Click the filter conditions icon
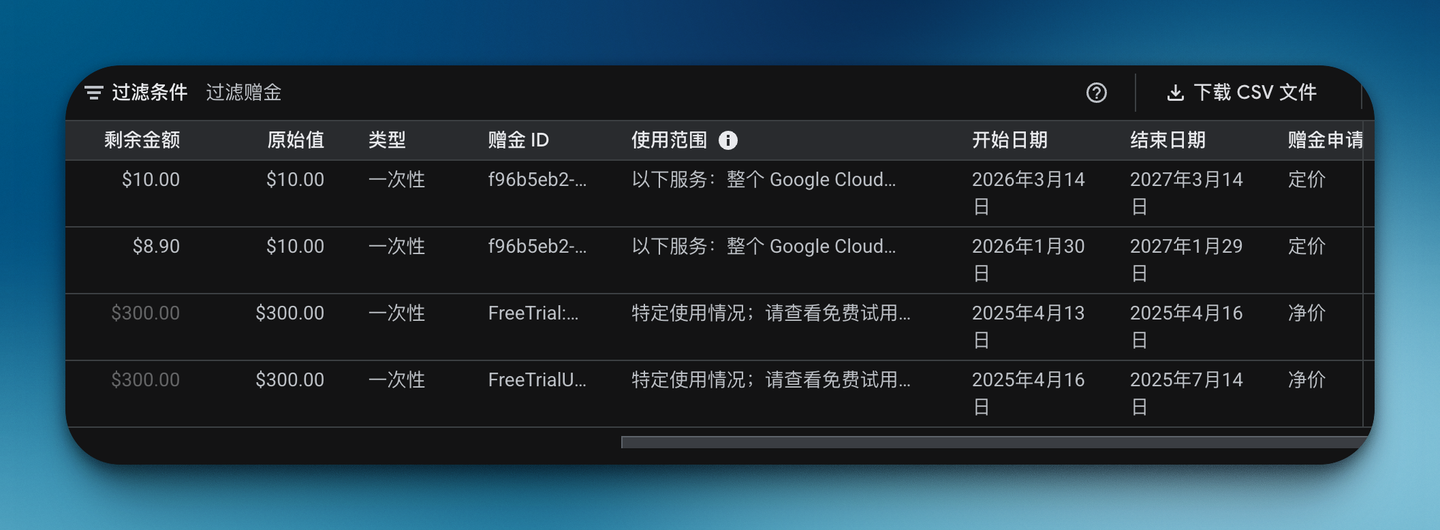 tap(94, 93)
